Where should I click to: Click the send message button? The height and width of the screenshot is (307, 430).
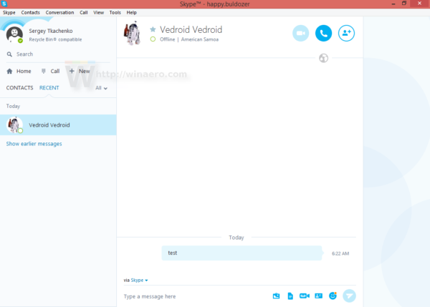coord(350,296)
